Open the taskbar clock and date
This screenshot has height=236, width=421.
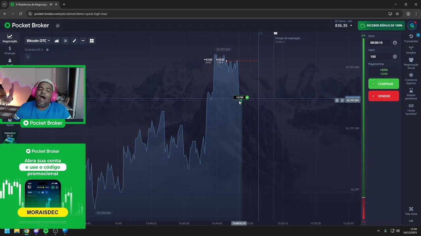click(410, 231)
